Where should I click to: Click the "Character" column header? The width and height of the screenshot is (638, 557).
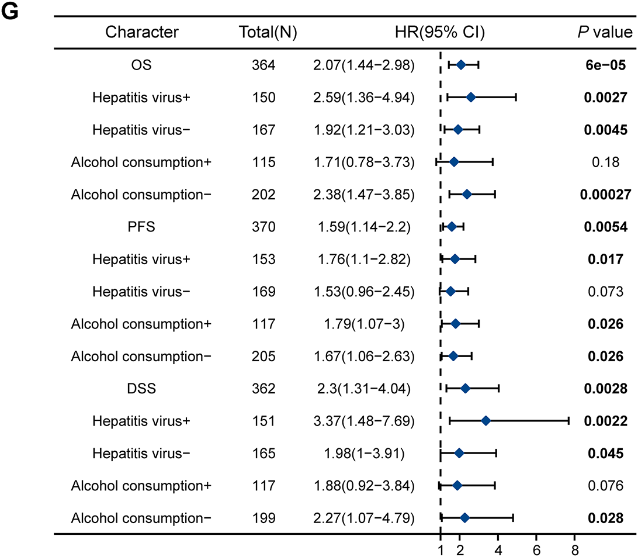142,32
